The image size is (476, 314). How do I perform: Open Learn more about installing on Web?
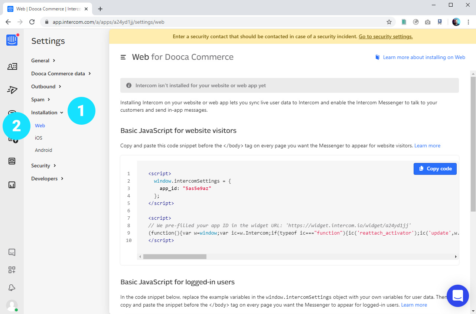(x=424, y=57)
